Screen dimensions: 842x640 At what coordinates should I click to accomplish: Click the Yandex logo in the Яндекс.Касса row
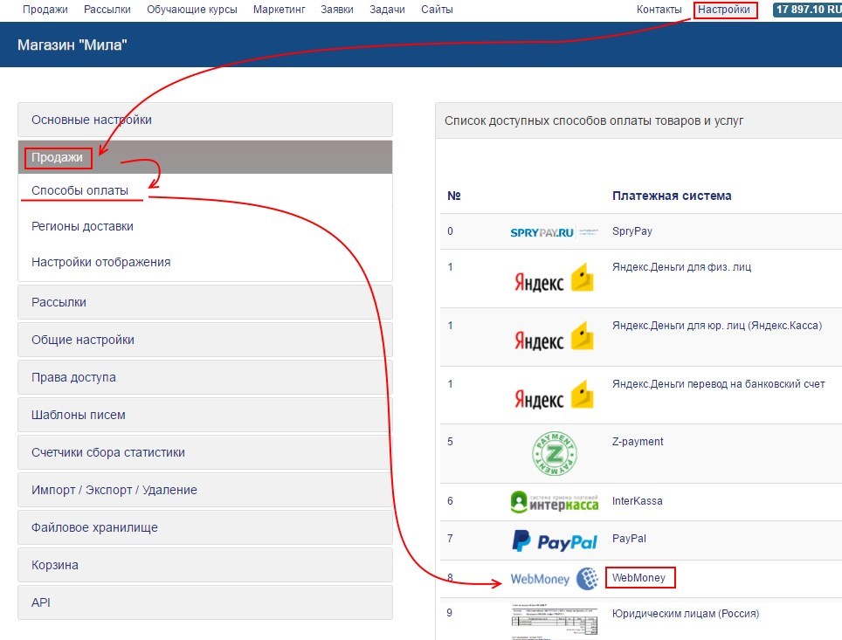tap(554, 337)
